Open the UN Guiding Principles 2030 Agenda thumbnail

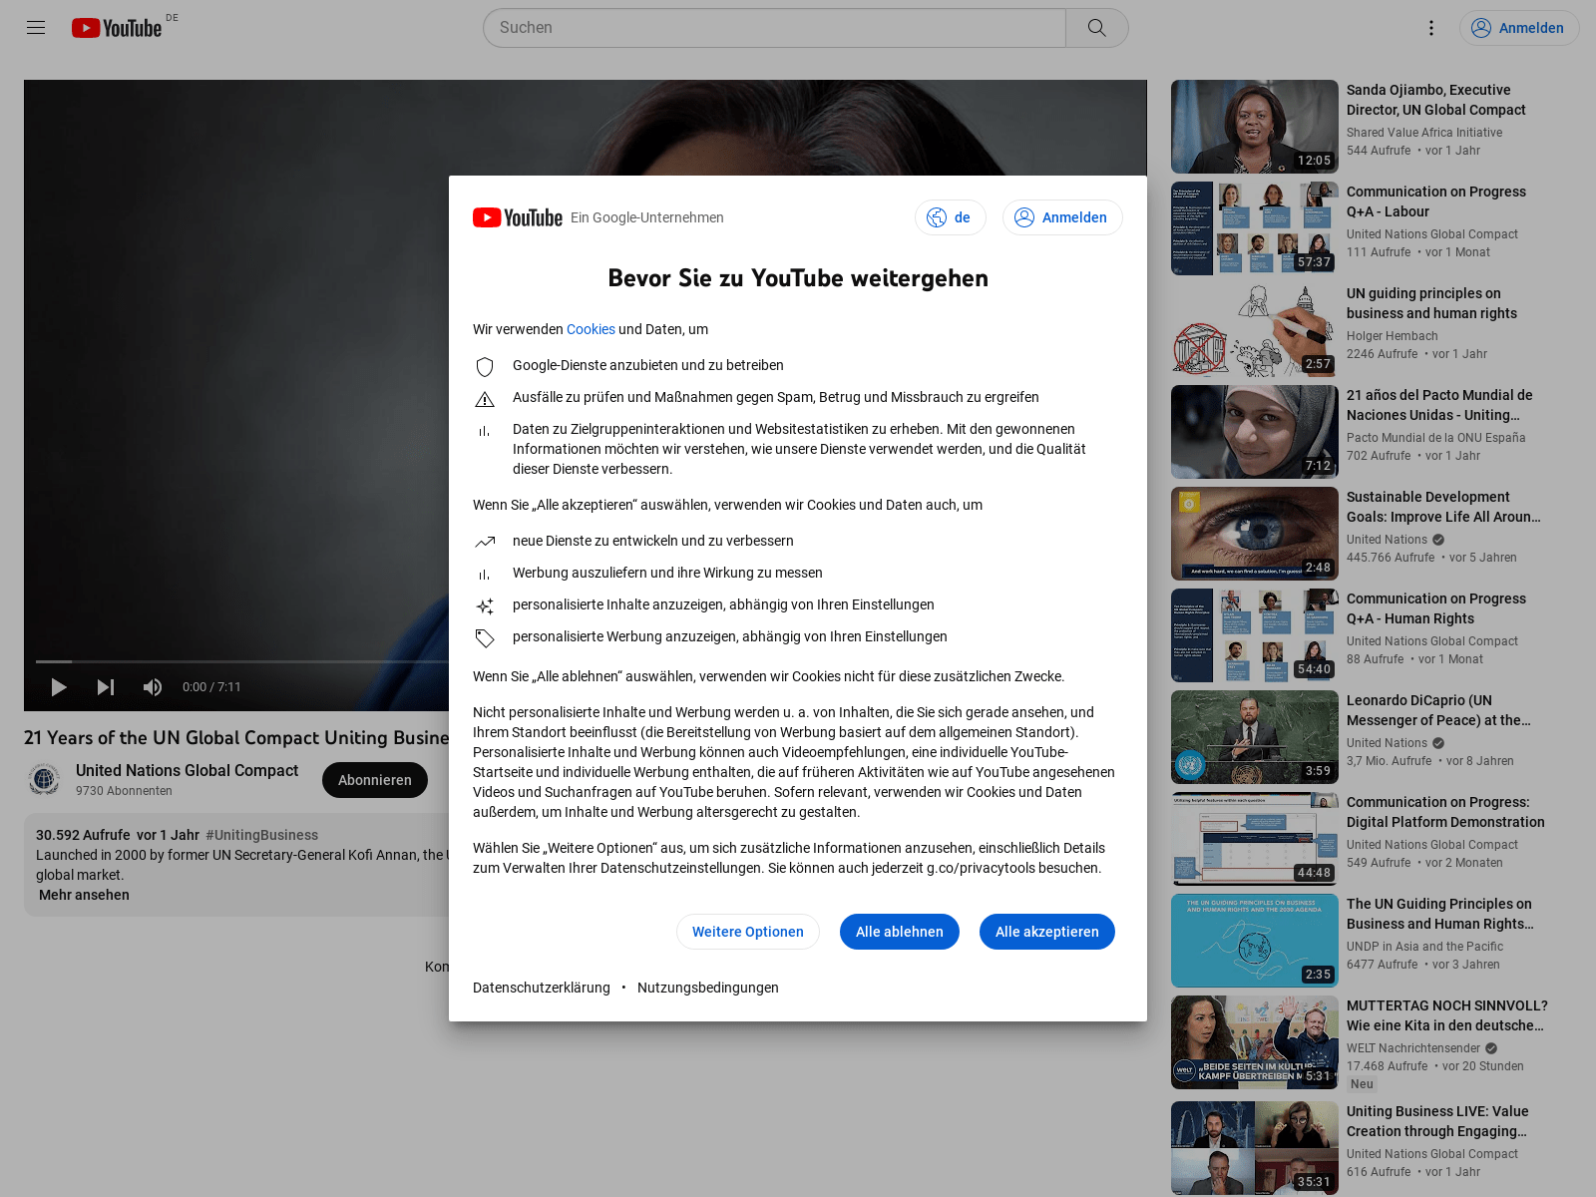click(x=1255, y=941)
